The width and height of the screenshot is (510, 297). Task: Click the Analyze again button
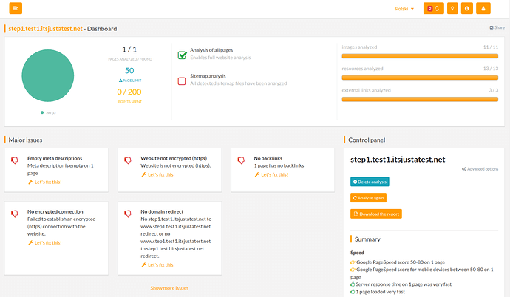368,198
